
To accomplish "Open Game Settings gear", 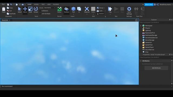I will [x=129, y=9].
